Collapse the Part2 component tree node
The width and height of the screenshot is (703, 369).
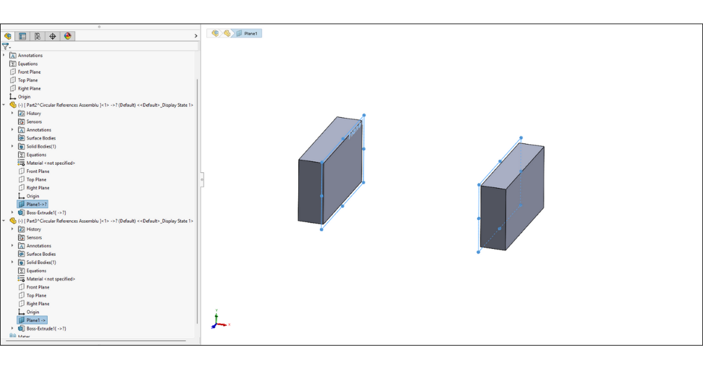tap(4, 105)
